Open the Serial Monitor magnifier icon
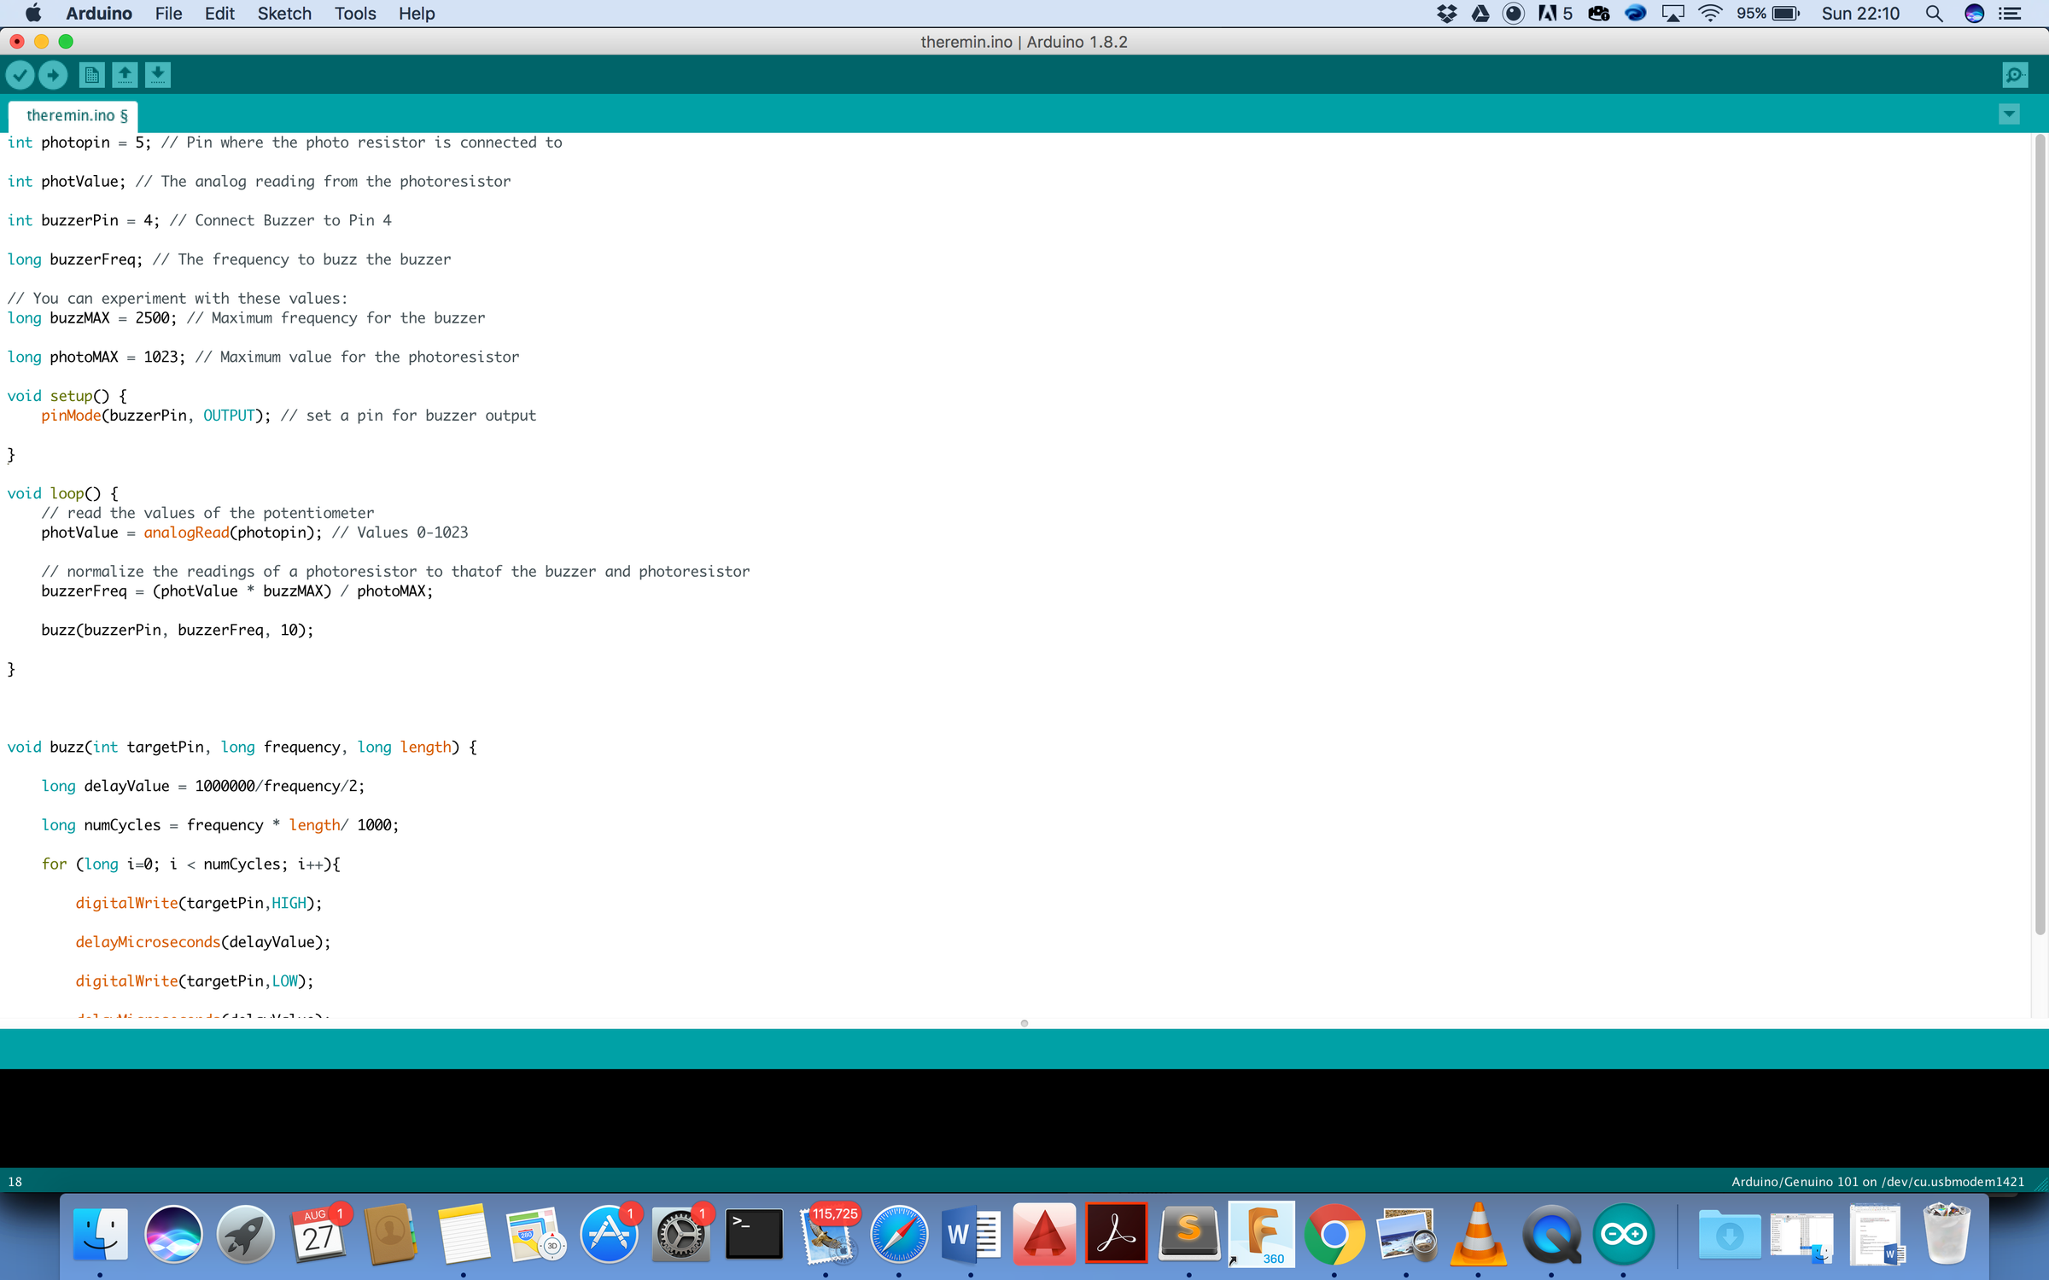The width and height of the screenshot is (2049, 1280). pos(2015,75)
